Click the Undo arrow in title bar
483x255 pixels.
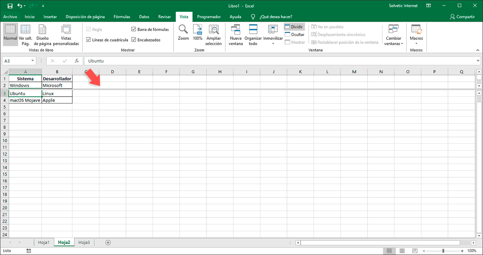click(x=20, y=6)
